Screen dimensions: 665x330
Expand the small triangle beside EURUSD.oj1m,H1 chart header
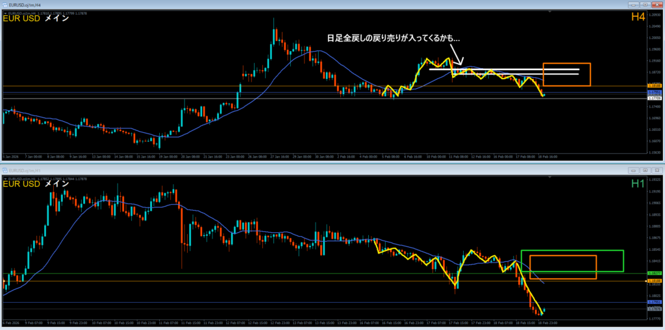click(5, 179)
